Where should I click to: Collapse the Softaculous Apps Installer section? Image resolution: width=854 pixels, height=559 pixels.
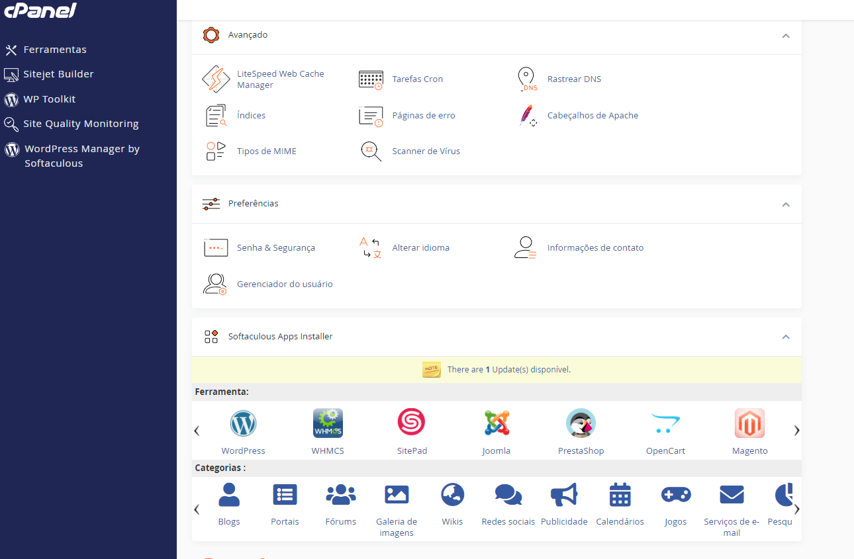coord(786,337)
